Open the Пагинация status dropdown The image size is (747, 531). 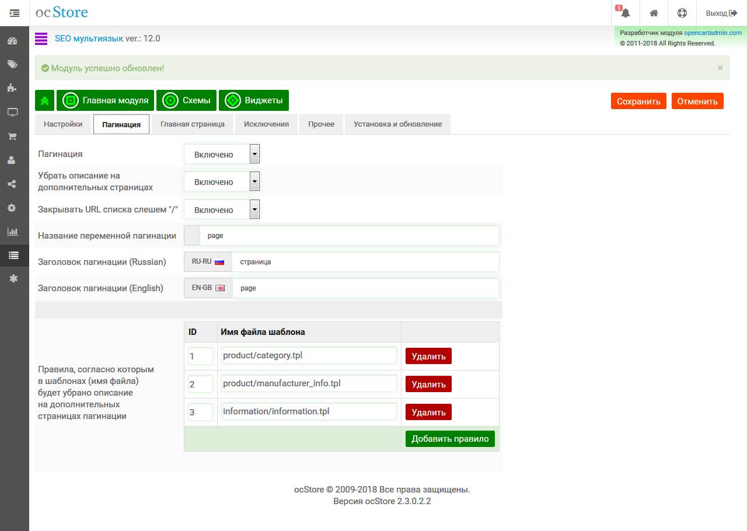222,154
